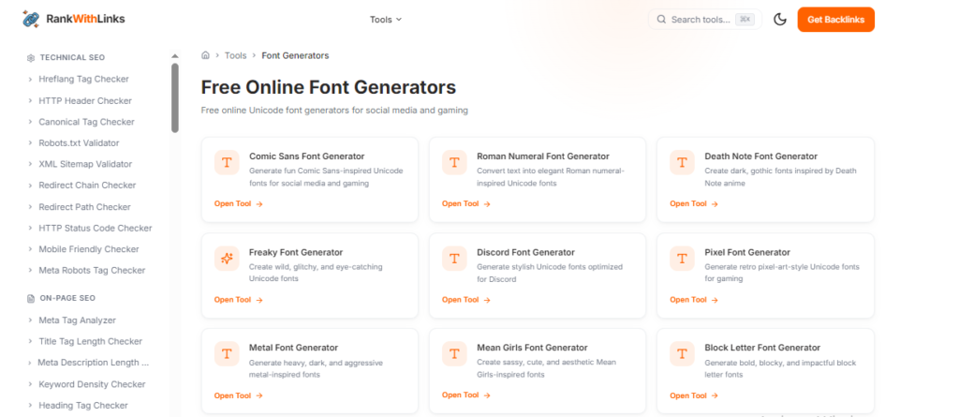Screen dimensions: 959x417
Task: Click the Block Letter Font Generator T icon
Action: click(682, 354)
